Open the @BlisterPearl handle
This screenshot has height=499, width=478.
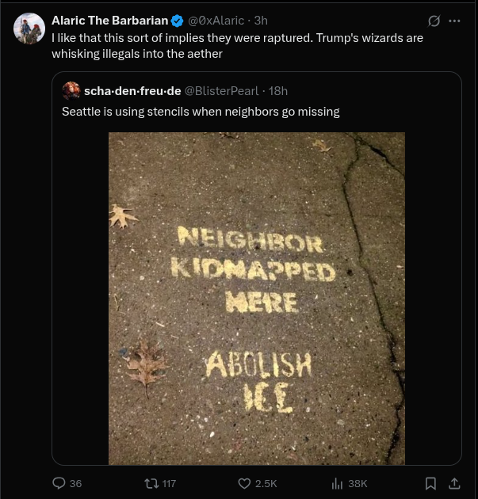click(x=222, y=91)
